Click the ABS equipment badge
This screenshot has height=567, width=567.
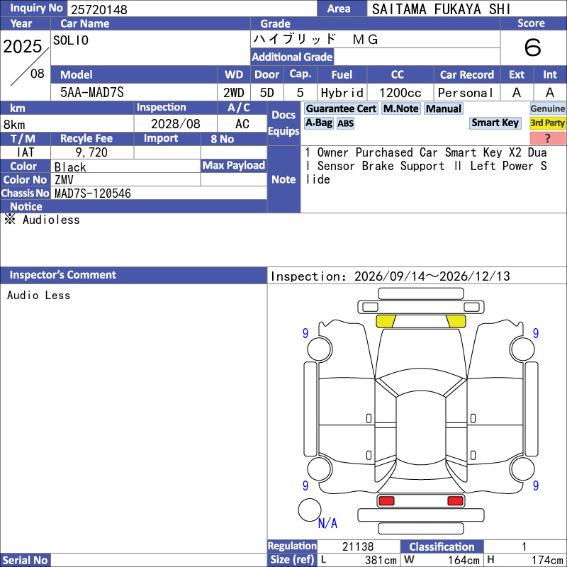coord(345,123)
